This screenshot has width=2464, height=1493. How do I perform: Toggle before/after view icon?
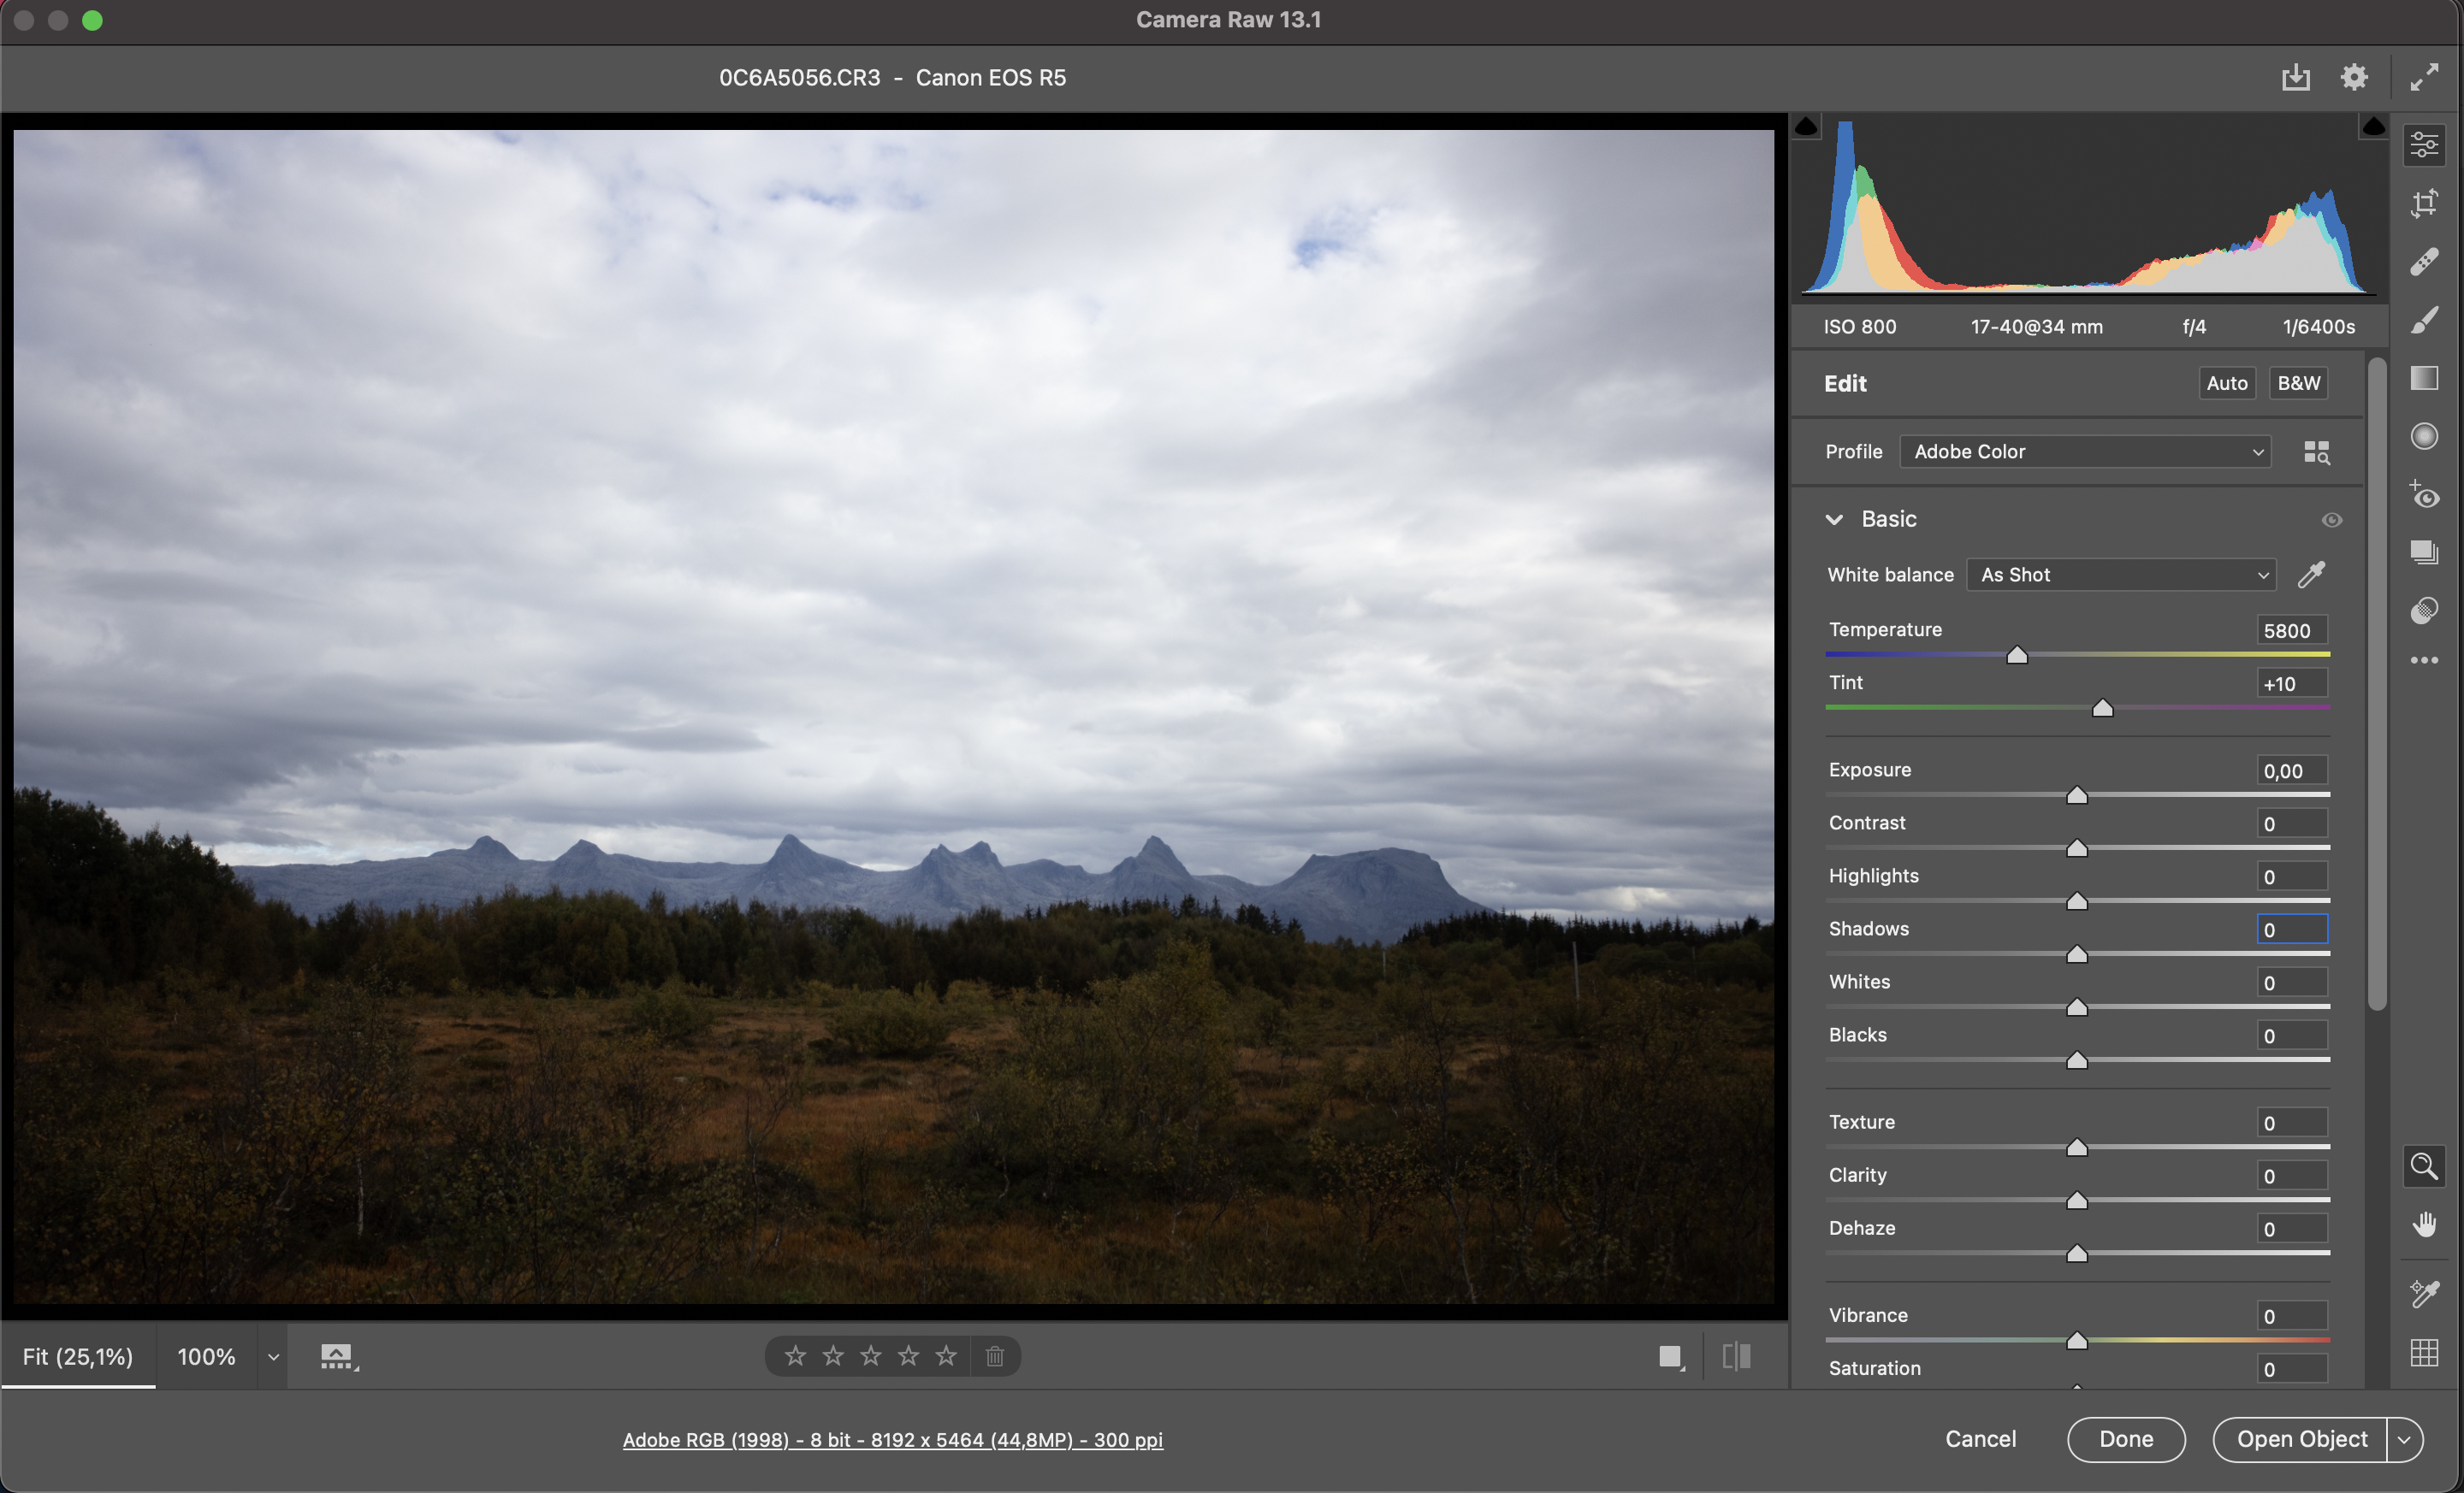pos(1737,1356)
